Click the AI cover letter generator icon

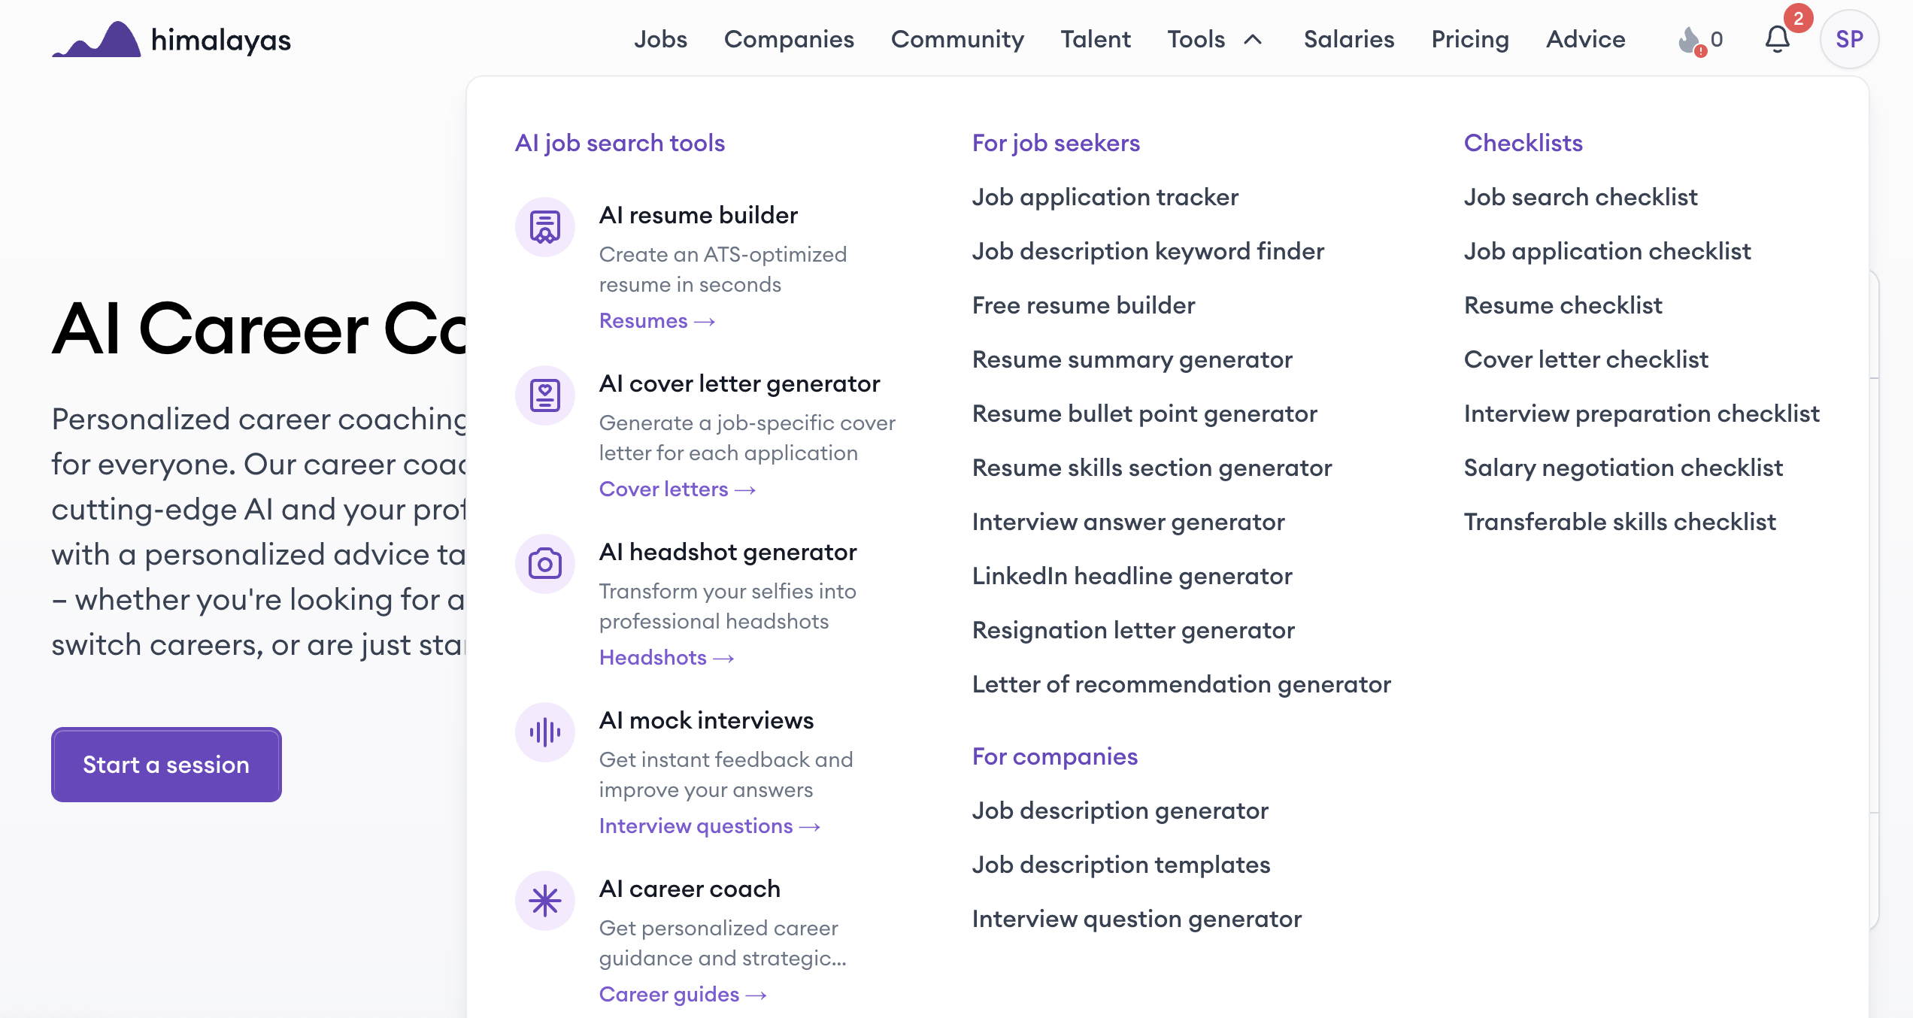click(x=544, y=395)
